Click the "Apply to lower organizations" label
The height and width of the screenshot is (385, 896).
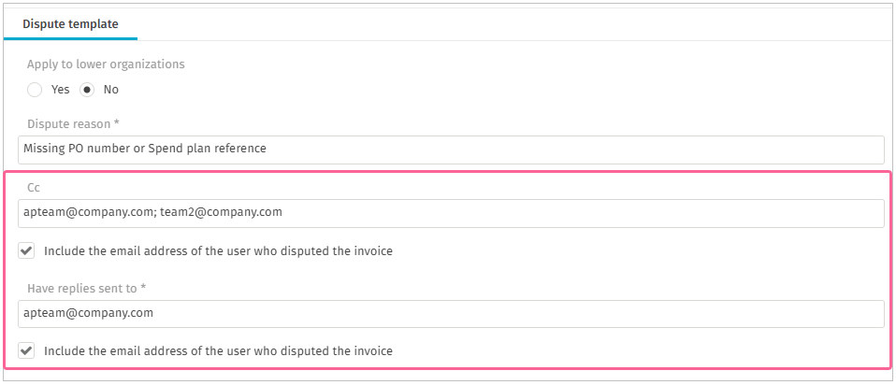tap(106, 64)
